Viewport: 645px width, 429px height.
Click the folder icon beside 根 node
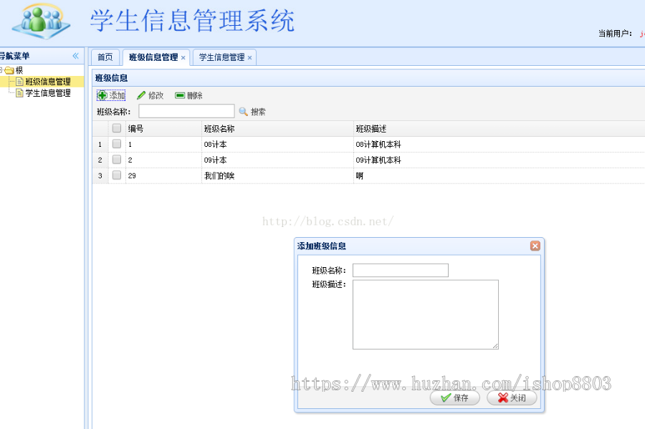pyautogui.click(x=9, y=70)
